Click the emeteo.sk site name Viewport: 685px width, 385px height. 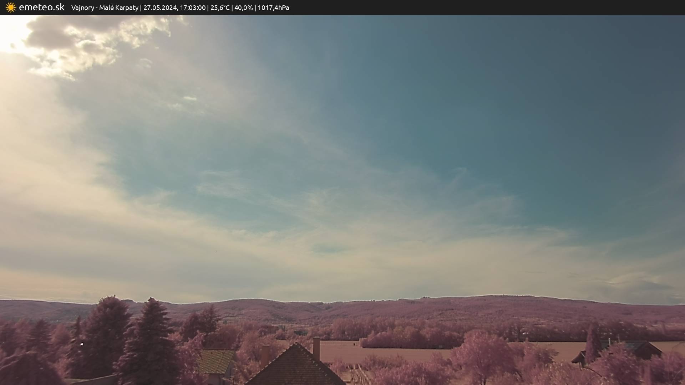[x=42, y=7]
